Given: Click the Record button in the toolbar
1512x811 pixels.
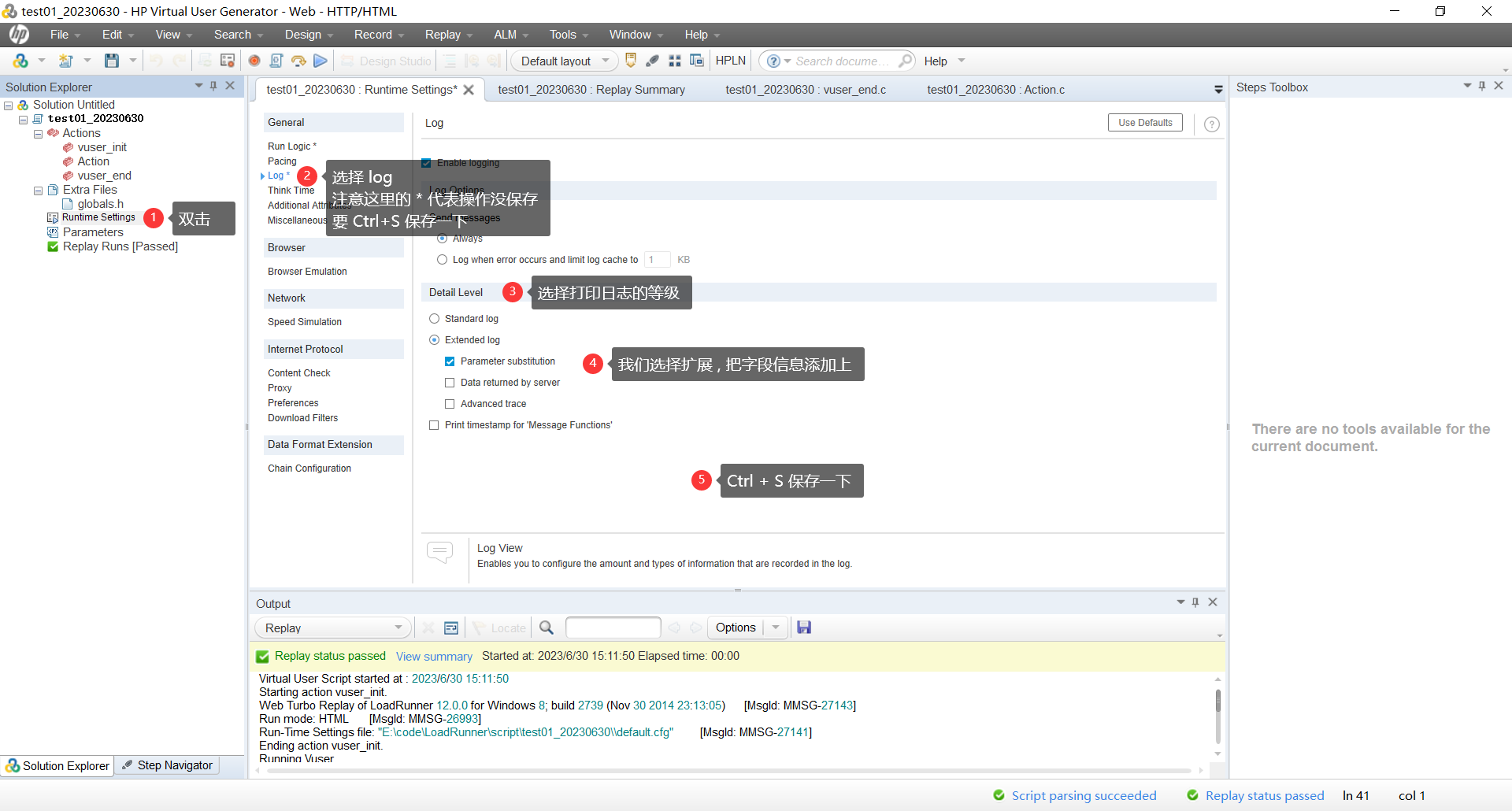Looking at the screenshot, I should click(x=254, y=61).
